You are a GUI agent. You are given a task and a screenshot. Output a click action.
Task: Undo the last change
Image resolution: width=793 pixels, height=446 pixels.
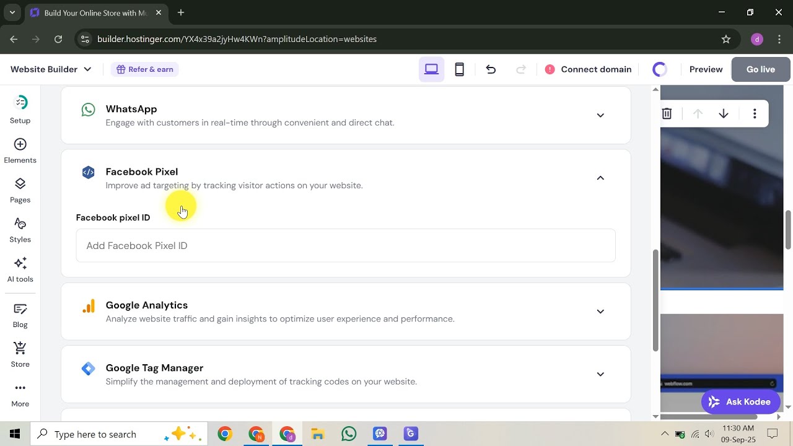491,69
